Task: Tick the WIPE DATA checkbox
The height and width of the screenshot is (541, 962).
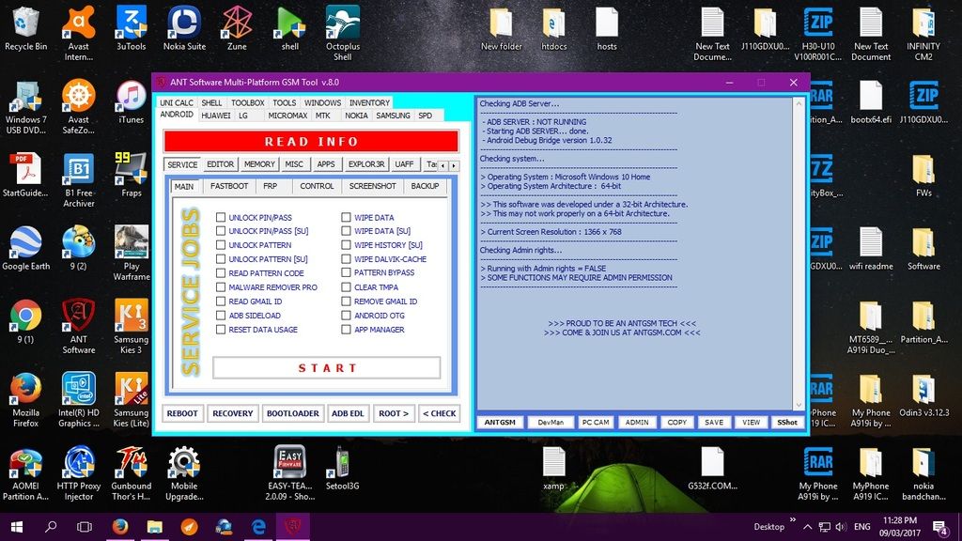Action: 346,217
